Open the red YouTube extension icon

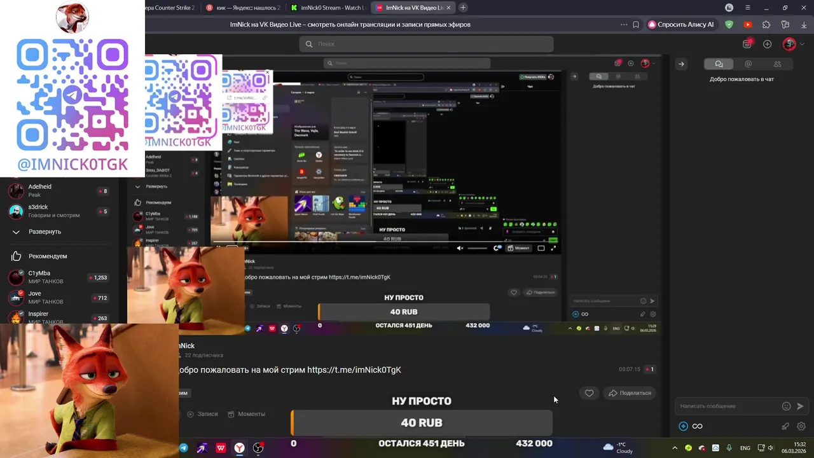(x=748, y=25)
